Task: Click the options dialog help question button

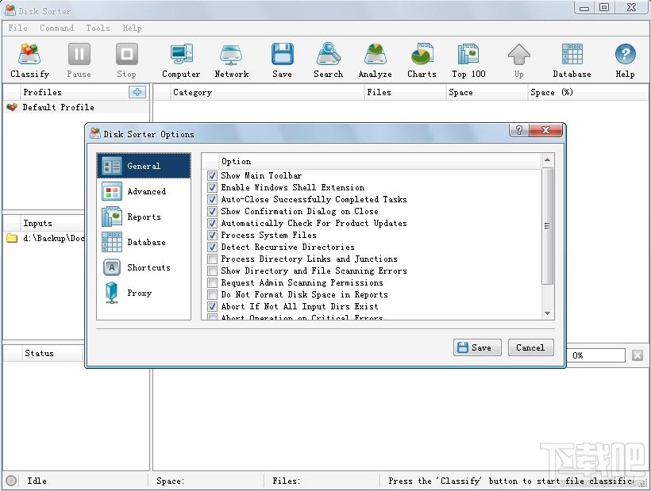Action: [x=519, y=130]
